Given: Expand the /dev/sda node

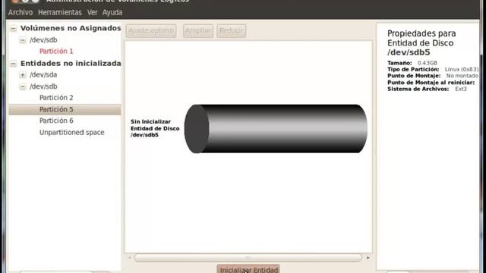Looking at the screenshot, I should coord(23,75).
